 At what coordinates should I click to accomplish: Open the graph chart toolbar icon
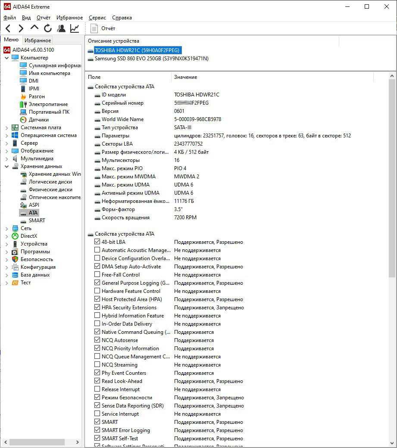click(x=75, y=28)
